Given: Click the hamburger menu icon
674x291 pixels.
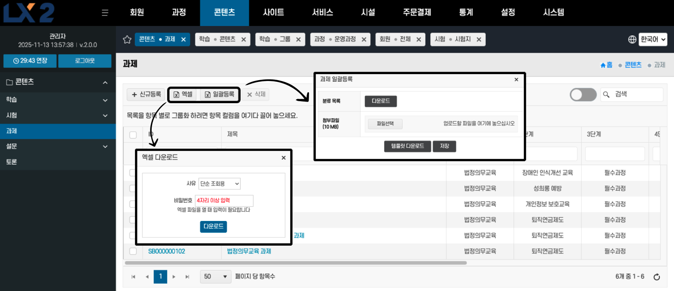Looking at the screenshot, I should click(105, 13).
